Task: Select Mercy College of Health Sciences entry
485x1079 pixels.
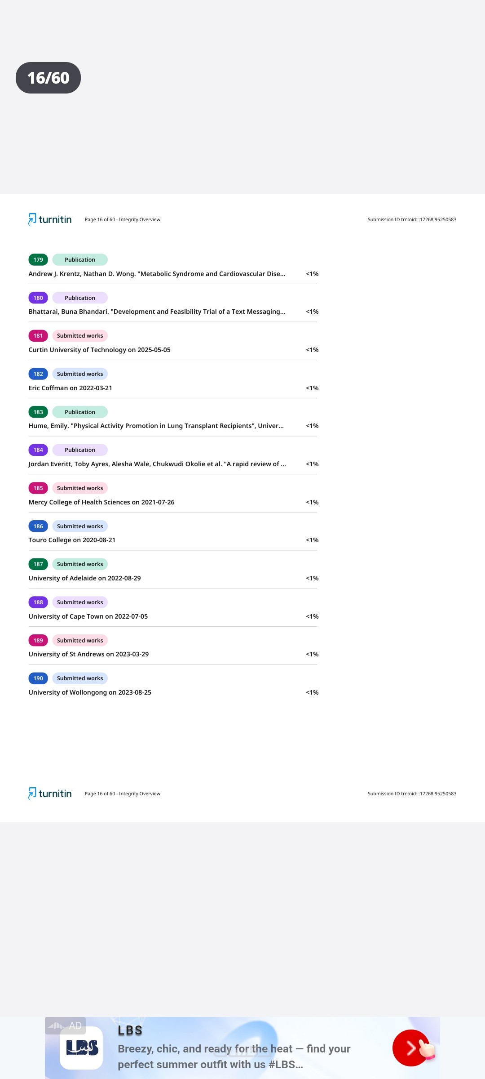Action: pyautogui.click(x=101, y=502)
